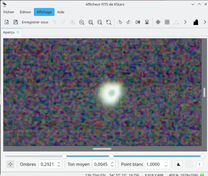Click the Ton moyen slider handle
The width and height of the screenshot is (208, 176).
pyautogui.click(x=111, y=156)
